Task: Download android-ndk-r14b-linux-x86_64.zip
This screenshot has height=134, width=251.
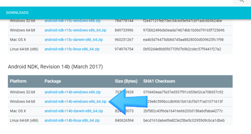Action: point(72,121)
